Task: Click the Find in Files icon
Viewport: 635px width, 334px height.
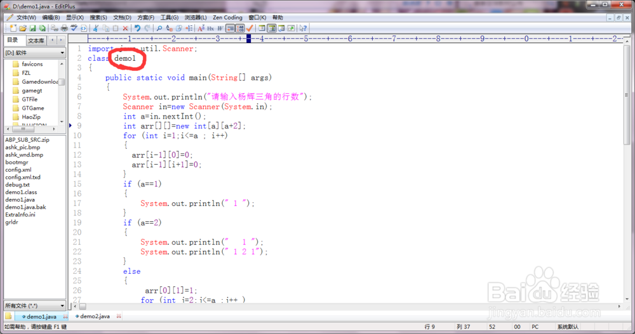Action: pyautogui.click(x=178, y=28)
